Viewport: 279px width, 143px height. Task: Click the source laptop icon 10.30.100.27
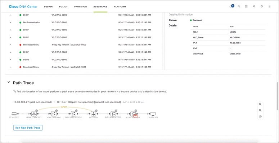(14, 114)
